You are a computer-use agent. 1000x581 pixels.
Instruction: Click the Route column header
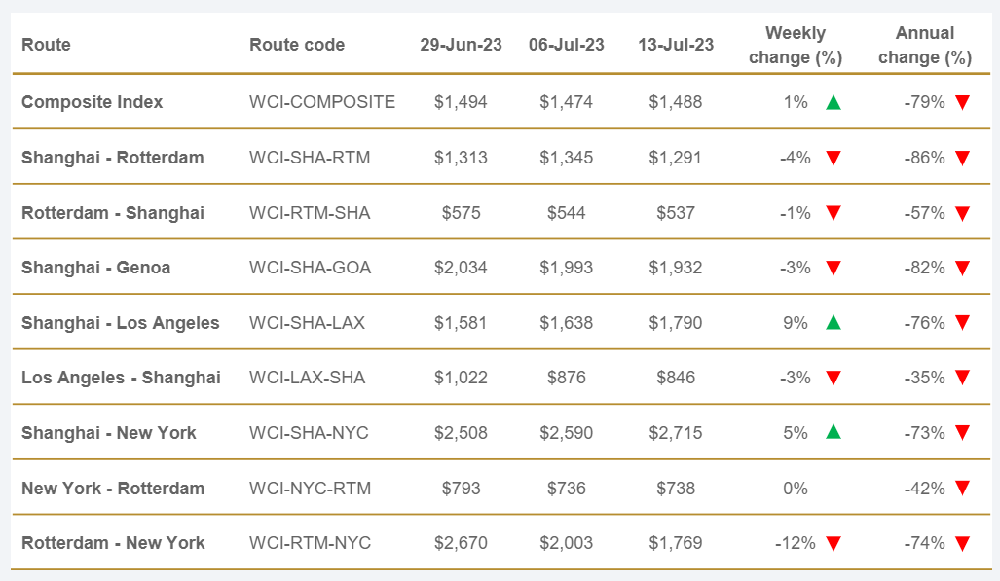tap(46, 45)
